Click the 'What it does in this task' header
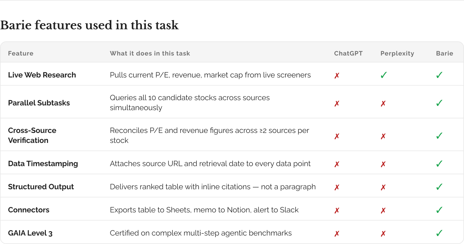The width and height of the screenshot is (464, 244). click(x=150, y=53)
